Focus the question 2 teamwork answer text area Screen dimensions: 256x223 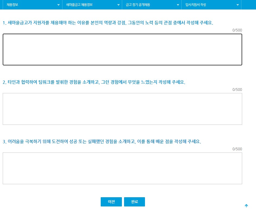point(122,109)
